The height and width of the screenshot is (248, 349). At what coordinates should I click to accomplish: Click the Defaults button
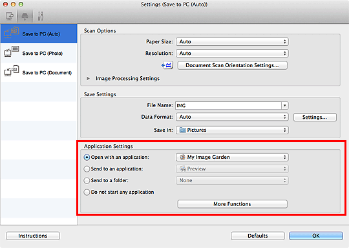[x=258, y=236]
